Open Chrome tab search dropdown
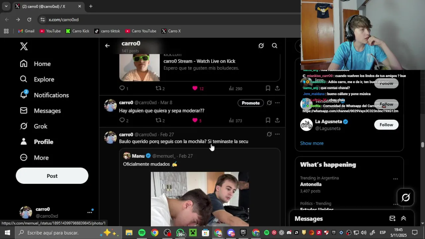The width and height of the screenshot is (425, 239). click(x=6, y=6)
